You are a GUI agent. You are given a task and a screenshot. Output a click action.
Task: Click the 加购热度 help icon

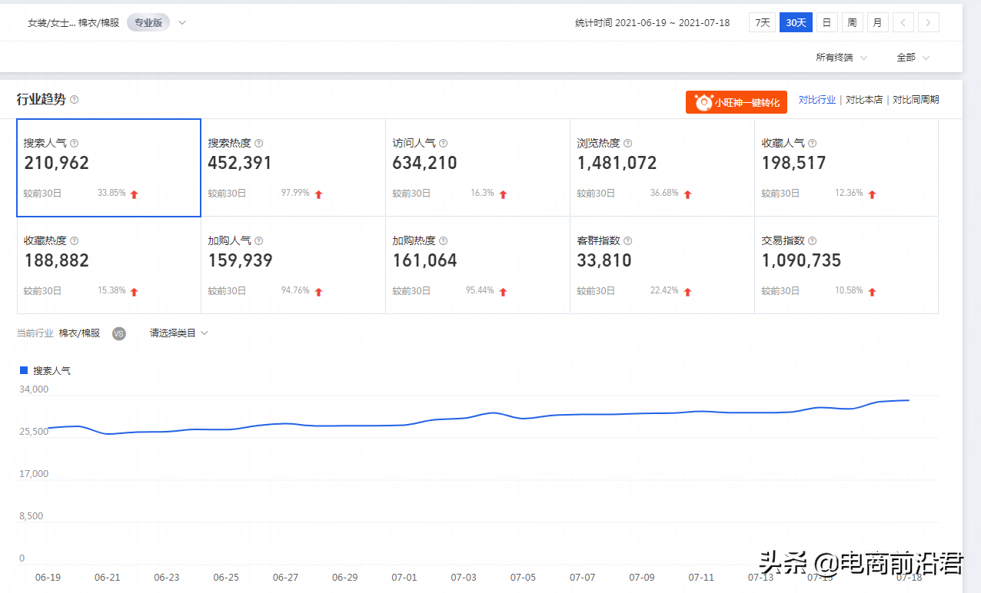click(443, 240)
